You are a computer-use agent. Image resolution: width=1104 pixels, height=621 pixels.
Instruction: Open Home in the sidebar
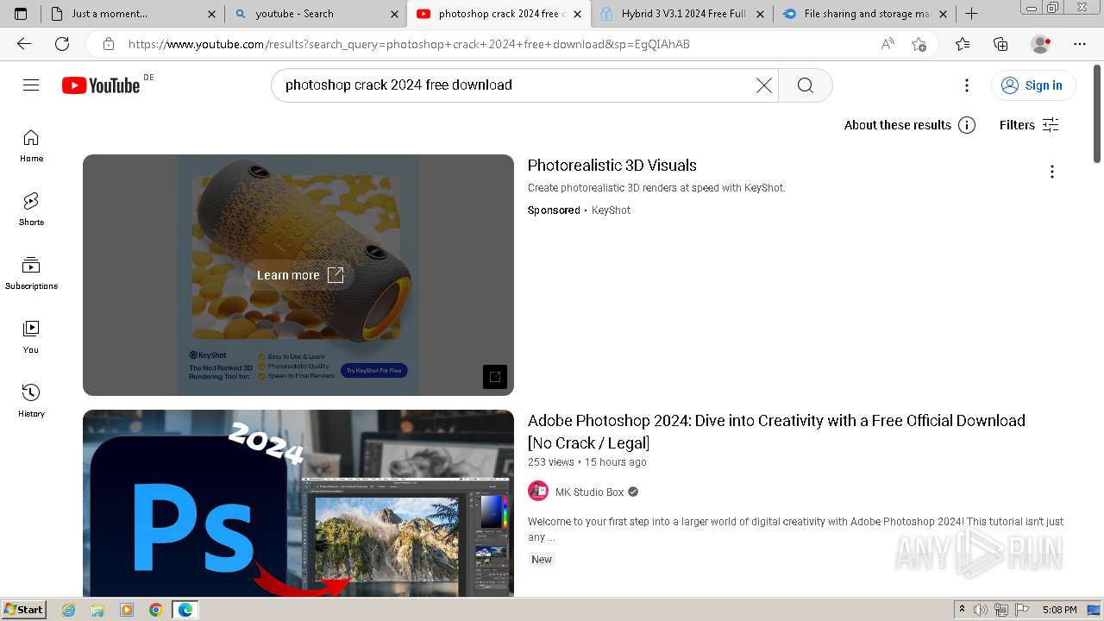coord(31,146)
